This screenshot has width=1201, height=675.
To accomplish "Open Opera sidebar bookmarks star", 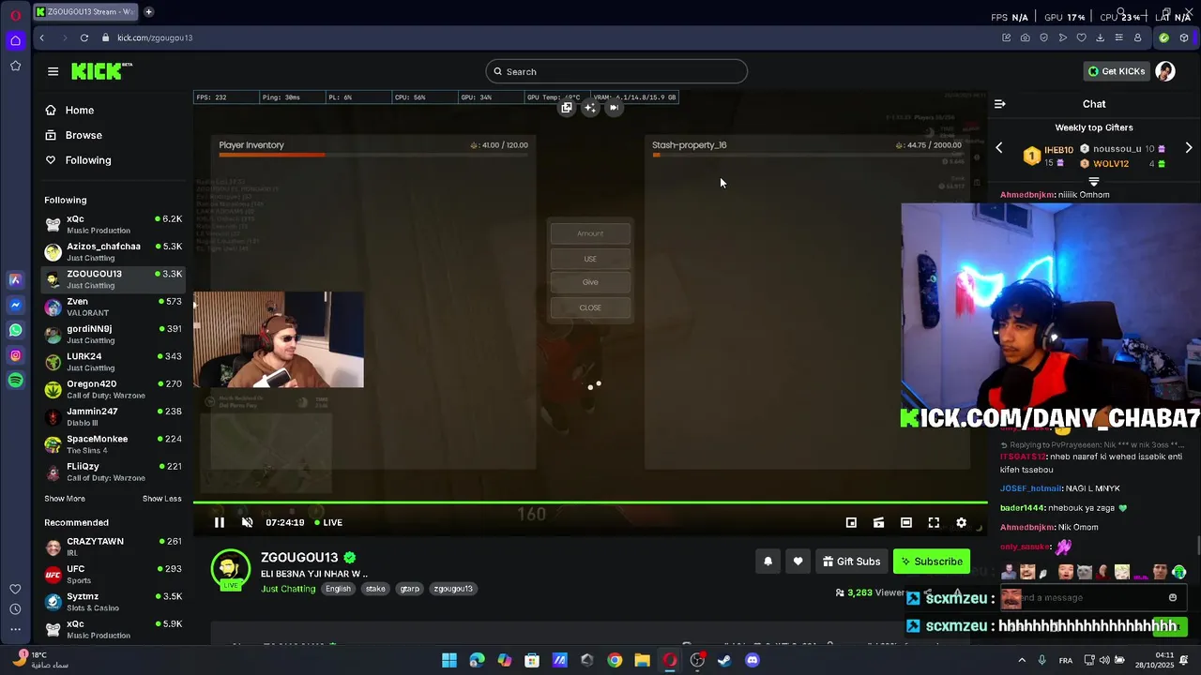I will click(x=16, y=66).
